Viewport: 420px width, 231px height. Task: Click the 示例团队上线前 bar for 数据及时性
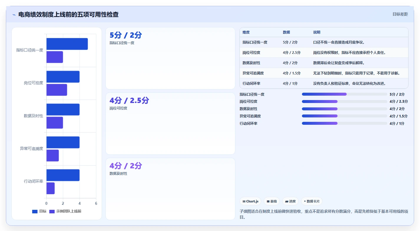[54, 123]
